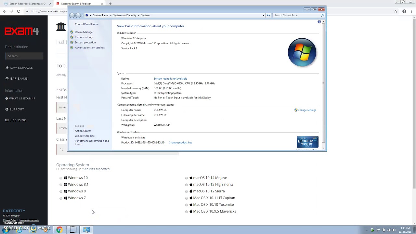Open Law Schools in Exam4 sidebar
This screenshot has height=234, width=416.
point(19,68)
